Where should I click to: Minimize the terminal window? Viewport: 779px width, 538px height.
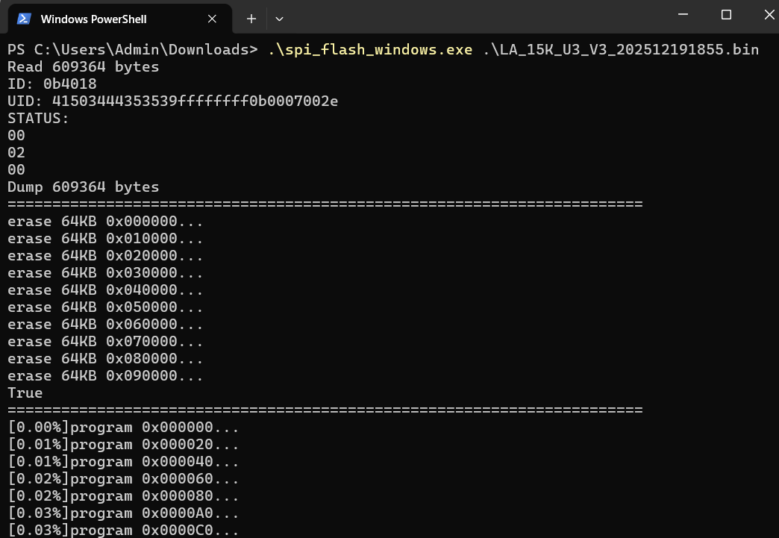click(x=682, y=15)
